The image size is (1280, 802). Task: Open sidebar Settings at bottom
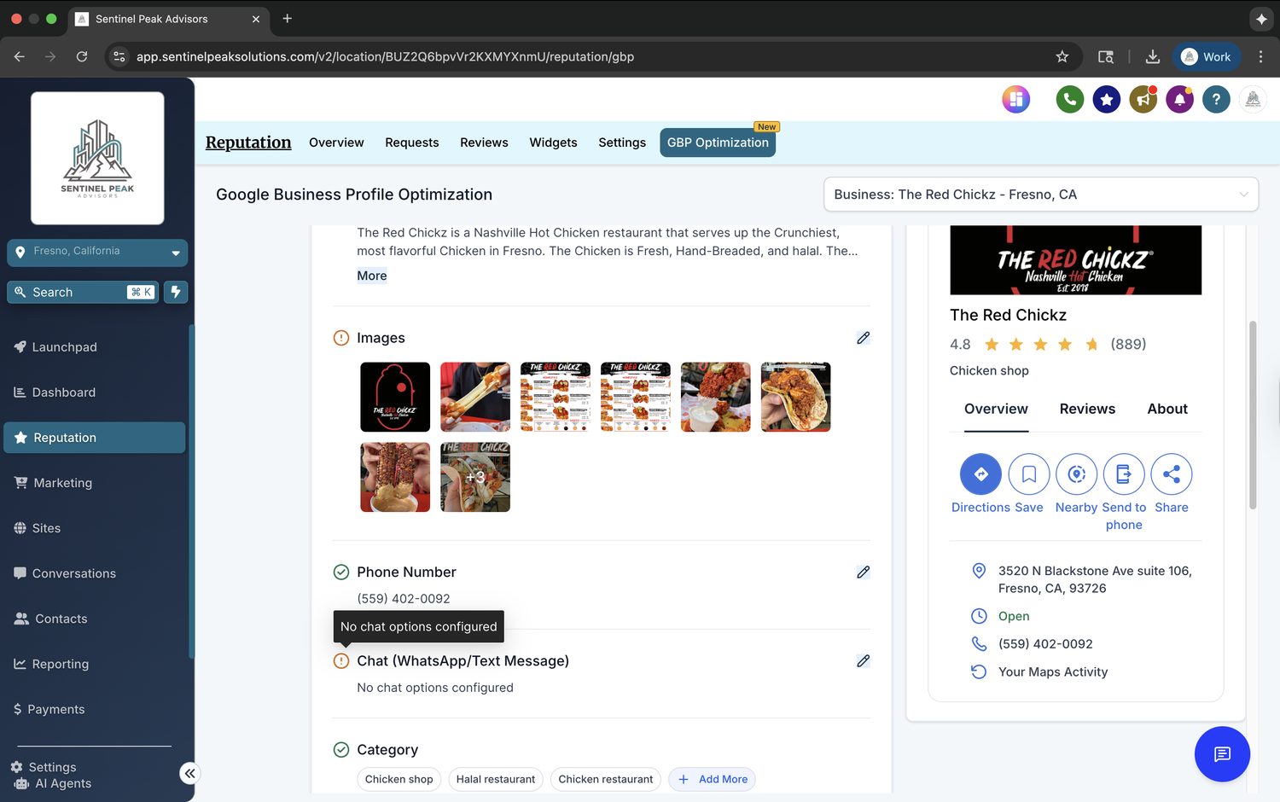click(44, 767)
